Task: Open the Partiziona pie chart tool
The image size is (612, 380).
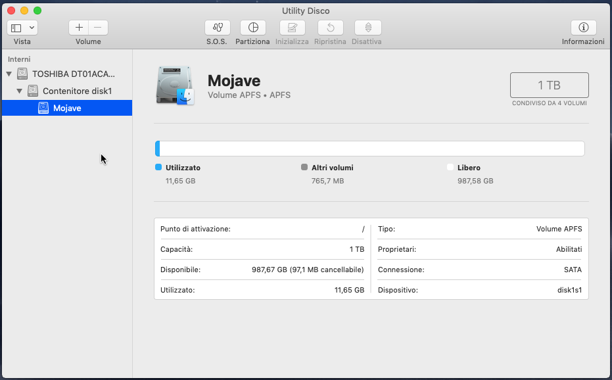Action: point(253,28)
